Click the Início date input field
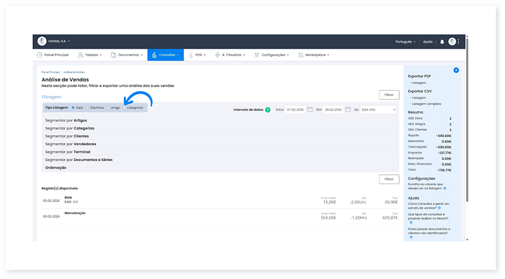The height and width of the screenshot is (279, 505). (x=295, y=109)
